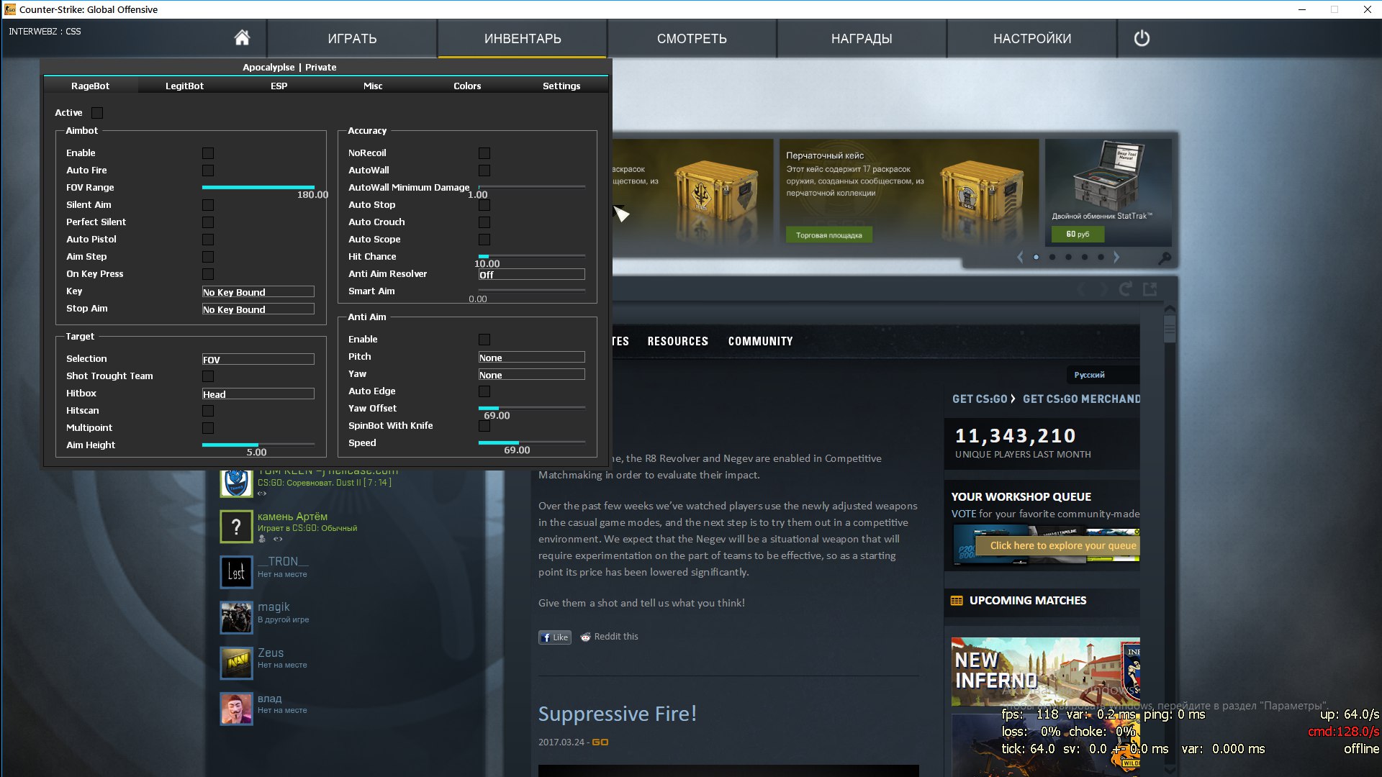Open magik friend avatar
1382x777 pixels.
236,617
